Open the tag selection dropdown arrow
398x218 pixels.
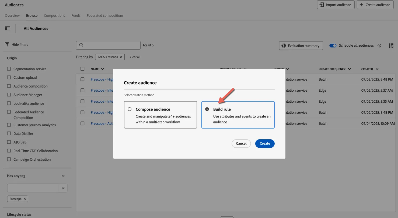(x=63, y=188)
